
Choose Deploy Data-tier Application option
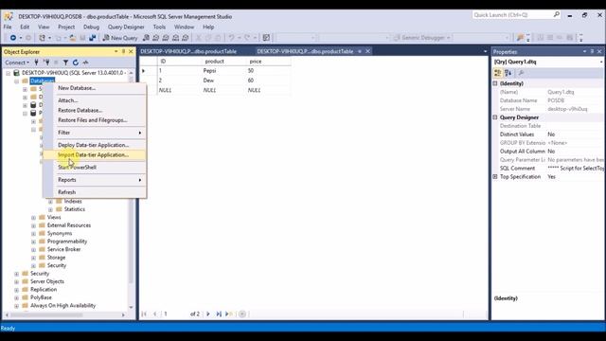pyautogui.click(x=95, y=145)
